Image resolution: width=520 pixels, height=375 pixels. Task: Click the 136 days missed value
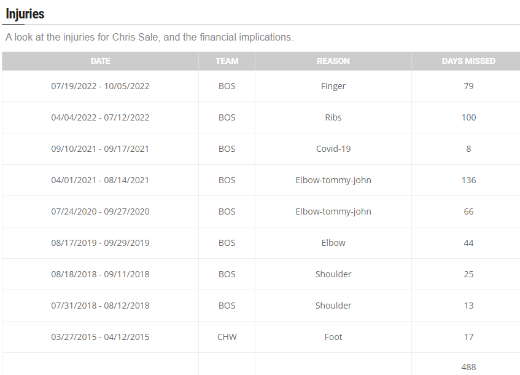(468, 180)
